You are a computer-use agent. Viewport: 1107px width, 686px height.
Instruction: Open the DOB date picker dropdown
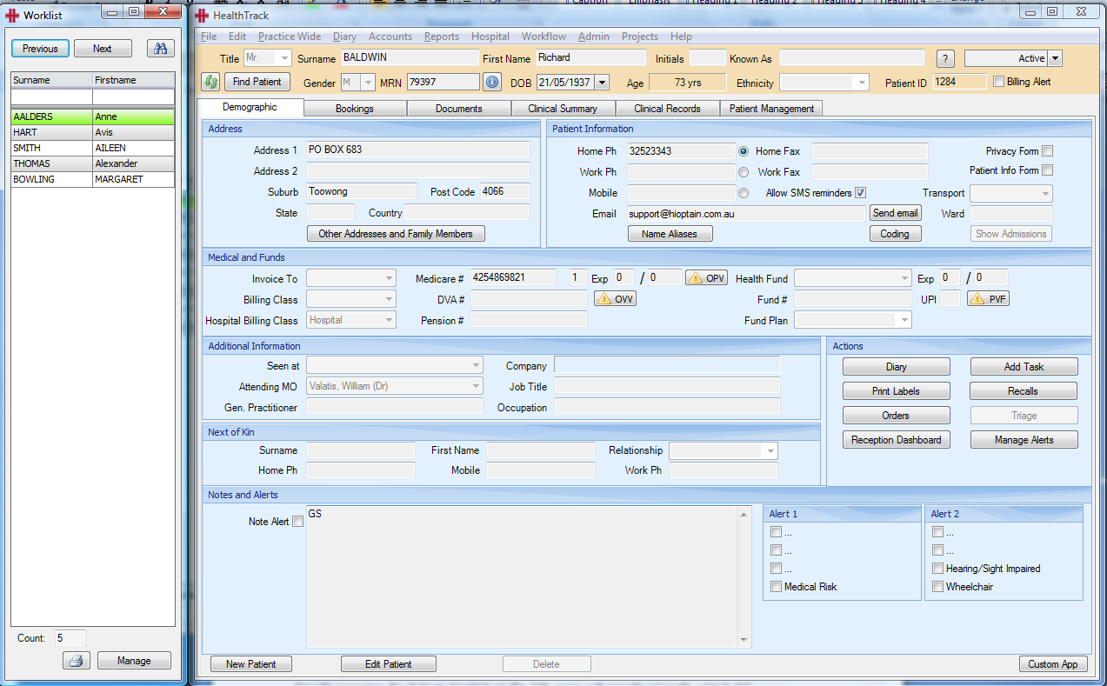(602, 82)
